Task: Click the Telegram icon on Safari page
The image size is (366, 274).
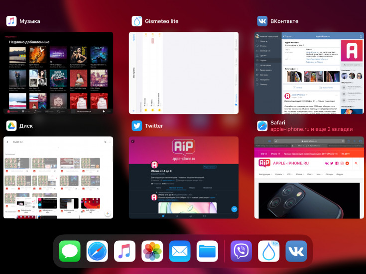Action: click(348, 163)
